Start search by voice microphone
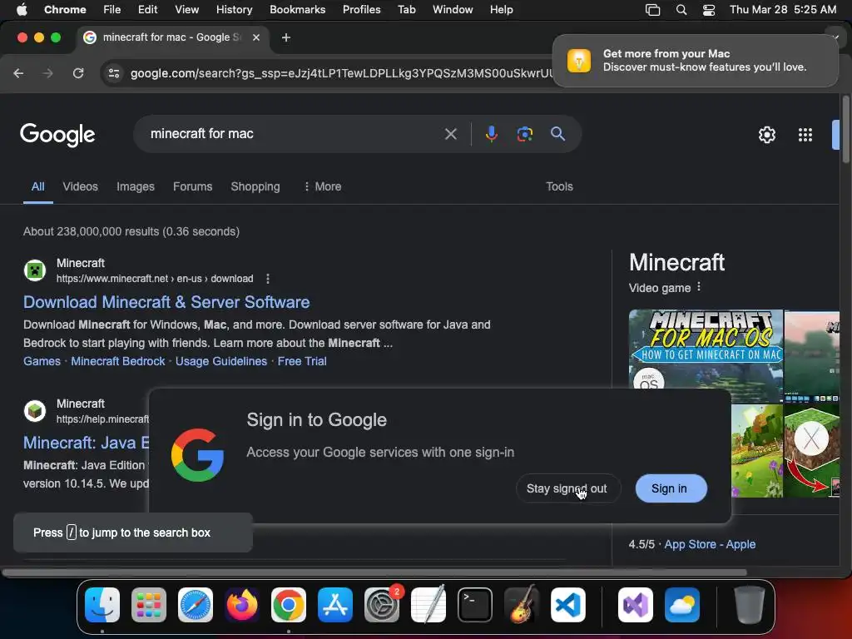The height and width of the screenshot is (639, 852). coord(491,134)
